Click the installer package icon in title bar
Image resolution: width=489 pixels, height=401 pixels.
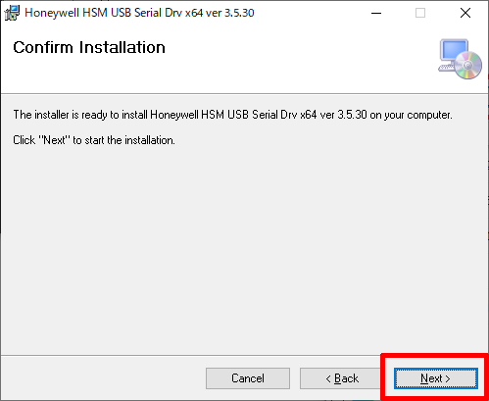[x=12, y=13]
